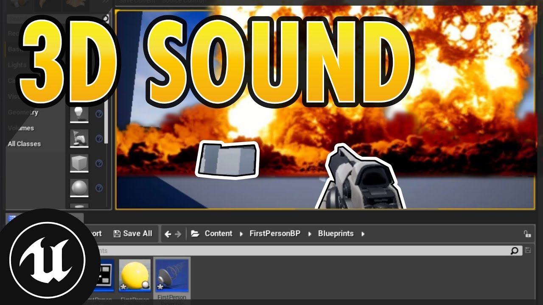The width and height of the screenshot is (543, 305).
Task: Open help for the Player Start actor
Action: pos(99,139)
